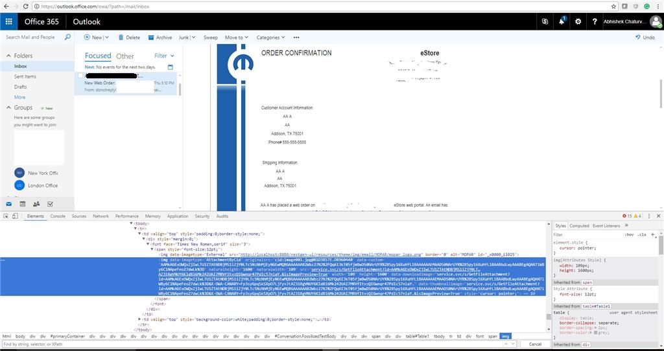Switch to the Mail module icon
This screenshot has width=664, height=351.
tap(8, 204)
